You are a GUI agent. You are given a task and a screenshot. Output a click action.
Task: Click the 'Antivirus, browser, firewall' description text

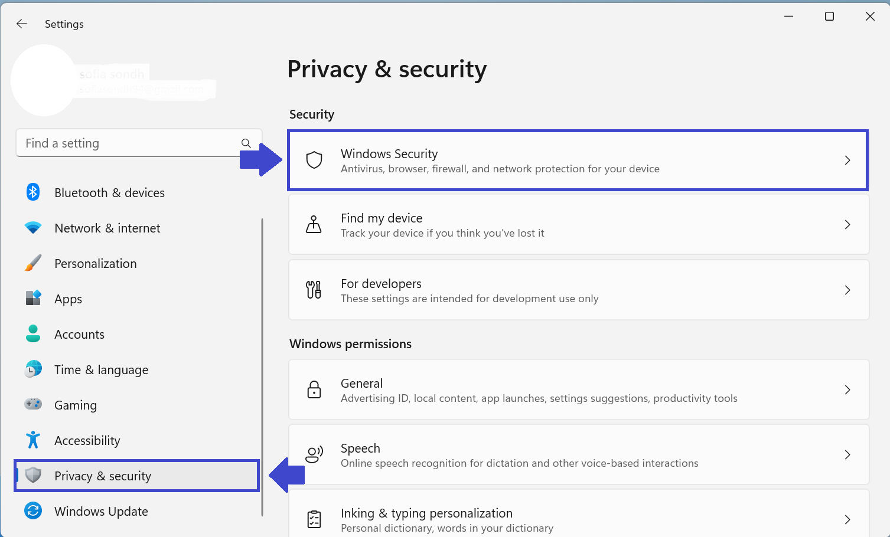tap(500, 169)
